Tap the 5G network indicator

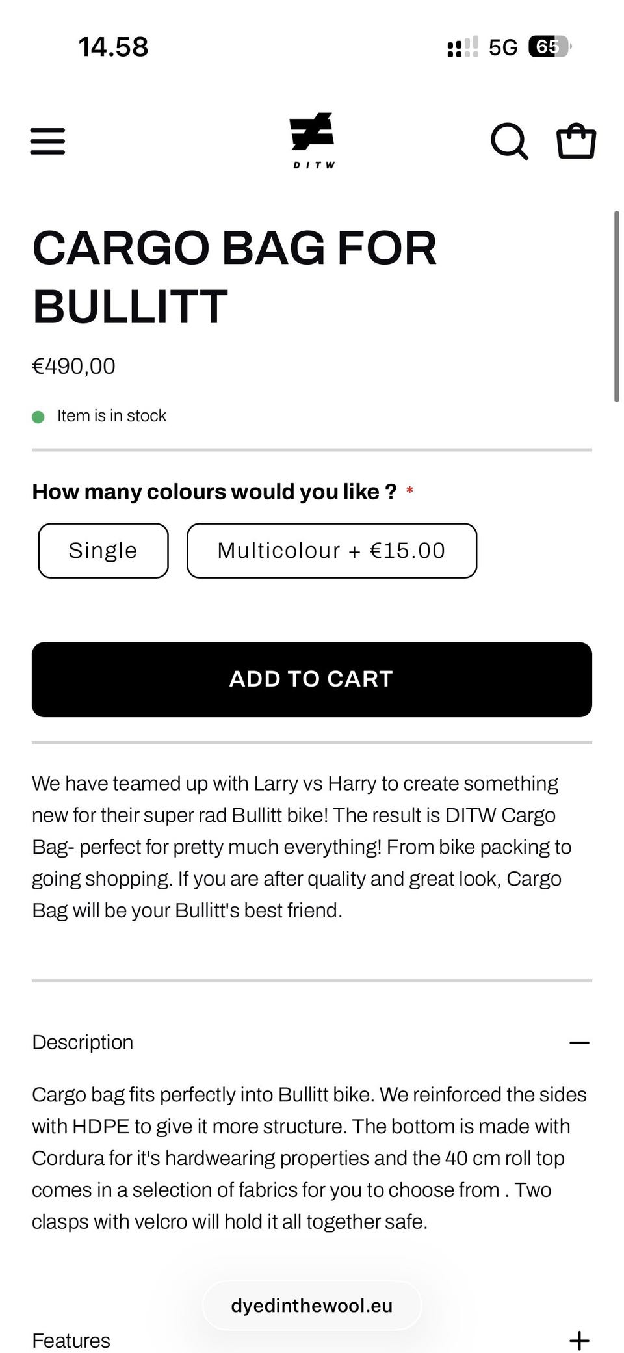(503, 47)
